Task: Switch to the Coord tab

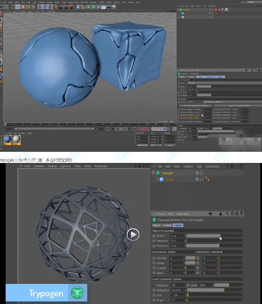Action: coord(167,225)
